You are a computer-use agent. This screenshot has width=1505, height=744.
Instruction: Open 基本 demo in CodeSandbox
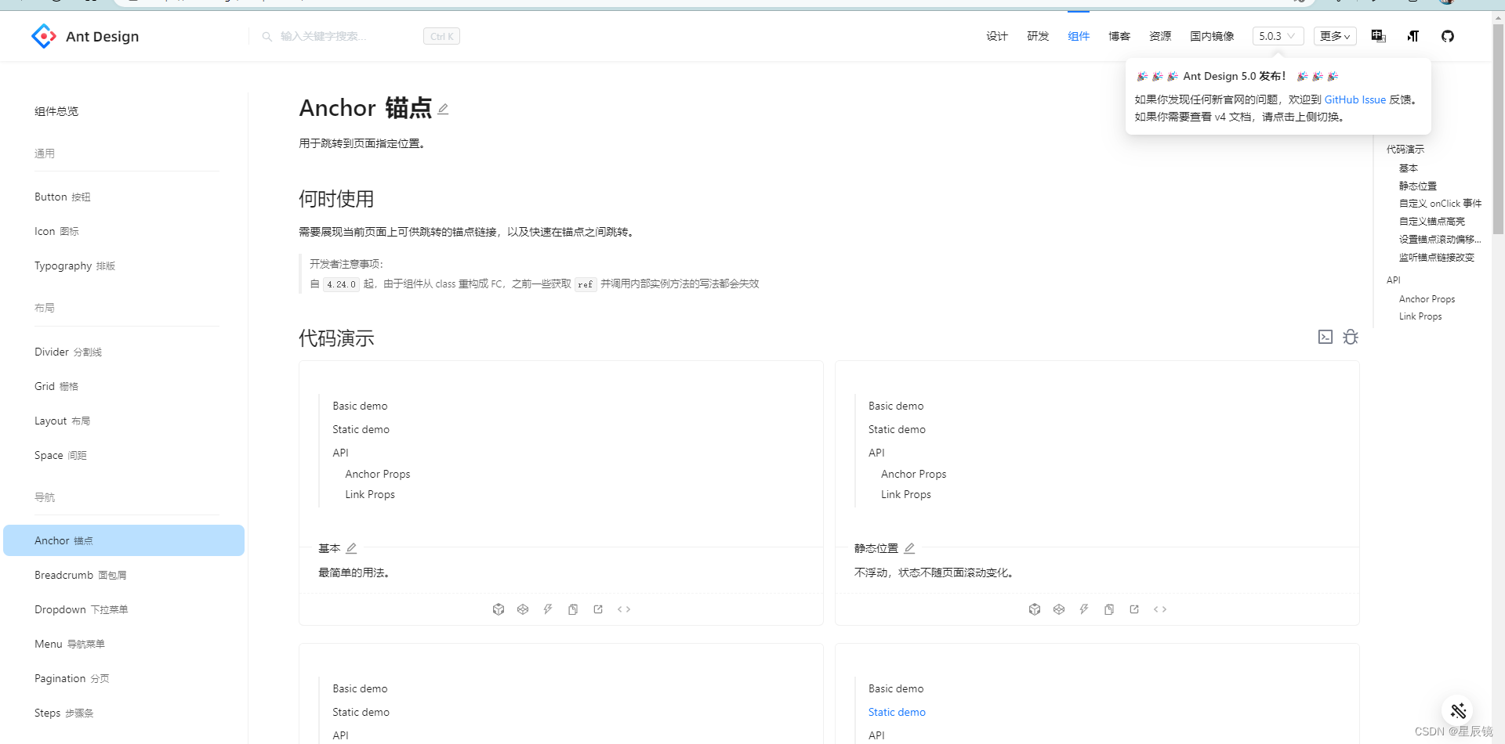click(x=499, y=609)
